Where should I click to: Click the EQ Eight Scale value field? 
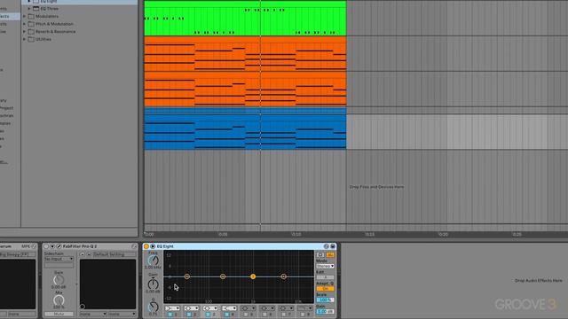click(x=325, y=300)
